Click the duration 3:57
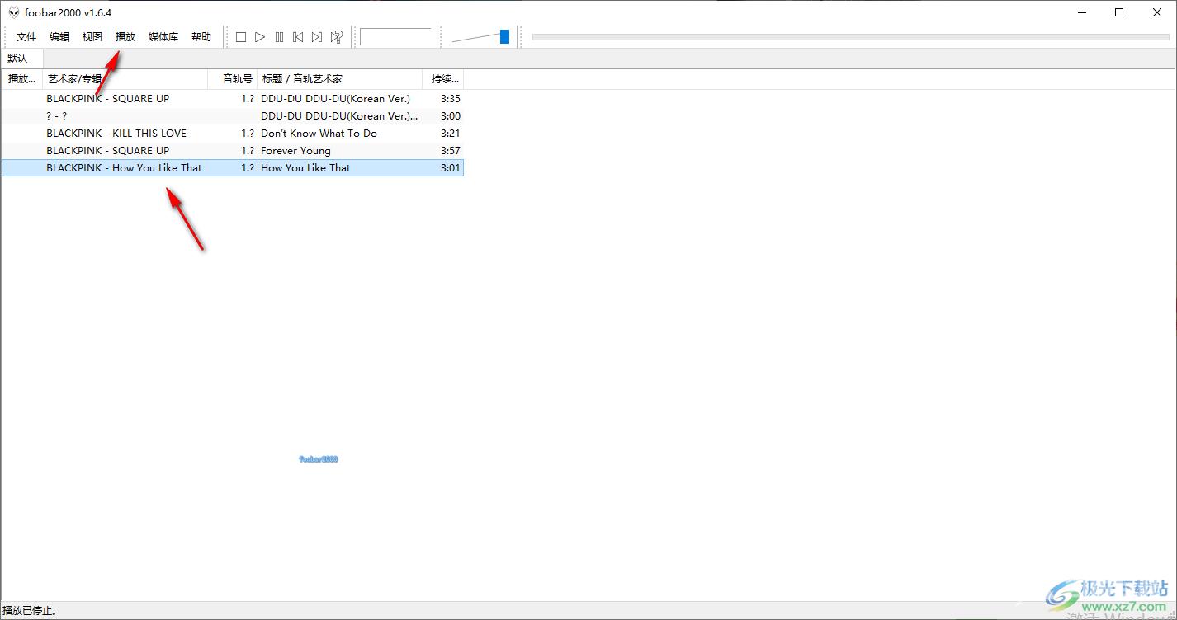The image size is (1177, 620). pos(451,151)
